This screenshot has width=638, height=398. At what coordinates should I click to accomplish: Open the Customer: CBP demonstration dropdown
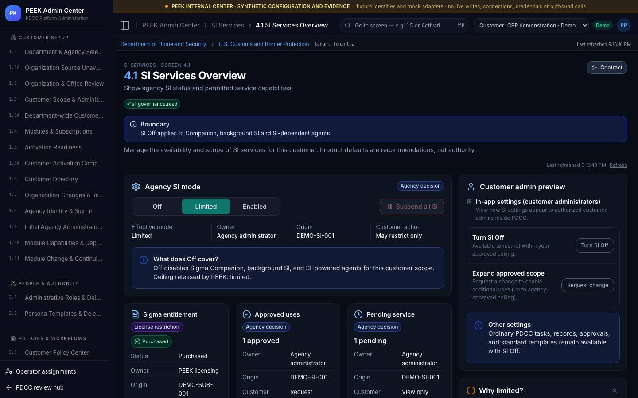(531, 25)
